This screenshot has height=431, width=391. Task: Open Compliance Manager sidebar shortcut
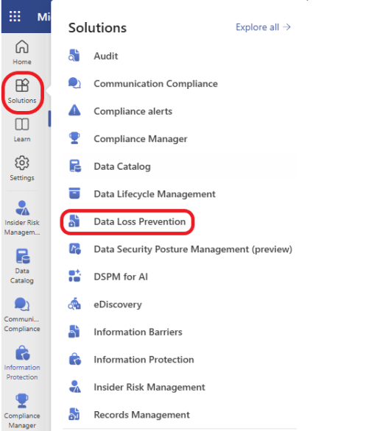point(22,411)
